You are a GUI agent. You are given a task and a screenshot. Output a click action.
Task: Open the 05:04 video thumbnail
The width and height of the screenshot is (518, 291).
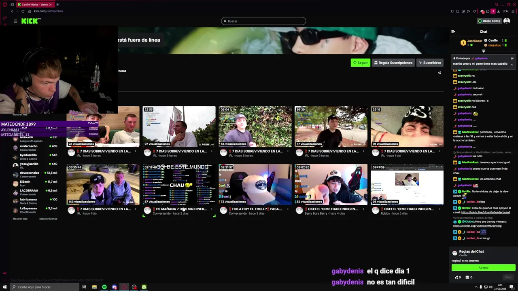pyautogui.click(x=255, y=127)
